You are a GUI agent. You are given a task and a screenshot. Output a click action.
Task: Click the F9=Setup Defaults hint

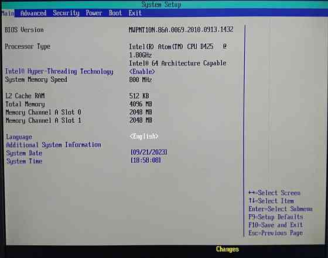276,217
